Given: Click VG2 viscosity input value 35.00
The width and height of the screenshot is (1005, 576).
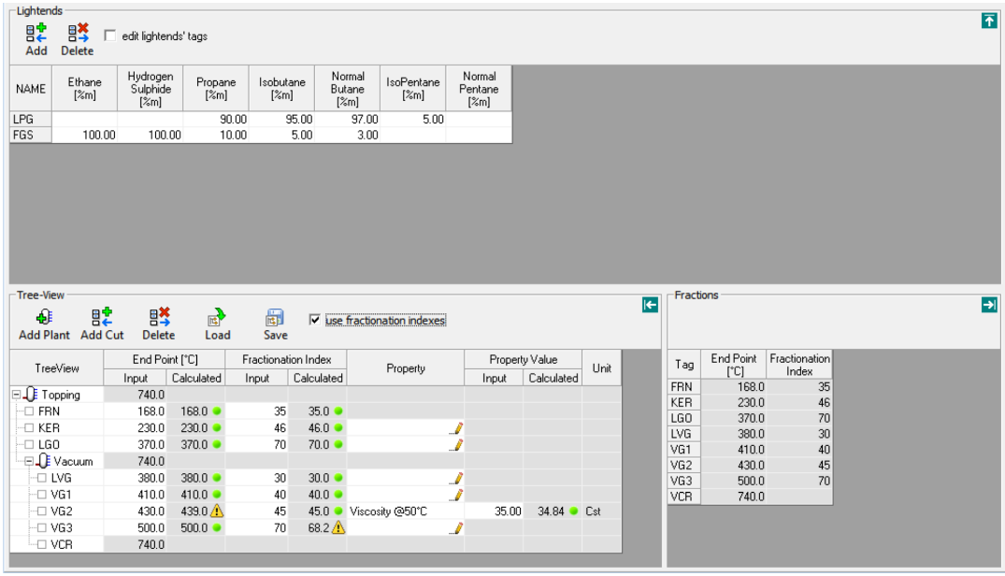Looking at the screenshot, I should [x=495, y=511].
